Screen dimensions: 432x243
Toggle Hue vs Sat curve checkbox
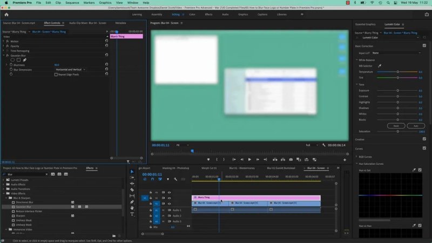[x=420, y=170]
